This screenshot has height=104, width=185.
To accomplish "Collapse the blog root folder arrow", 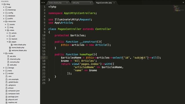I will point(2,4).
